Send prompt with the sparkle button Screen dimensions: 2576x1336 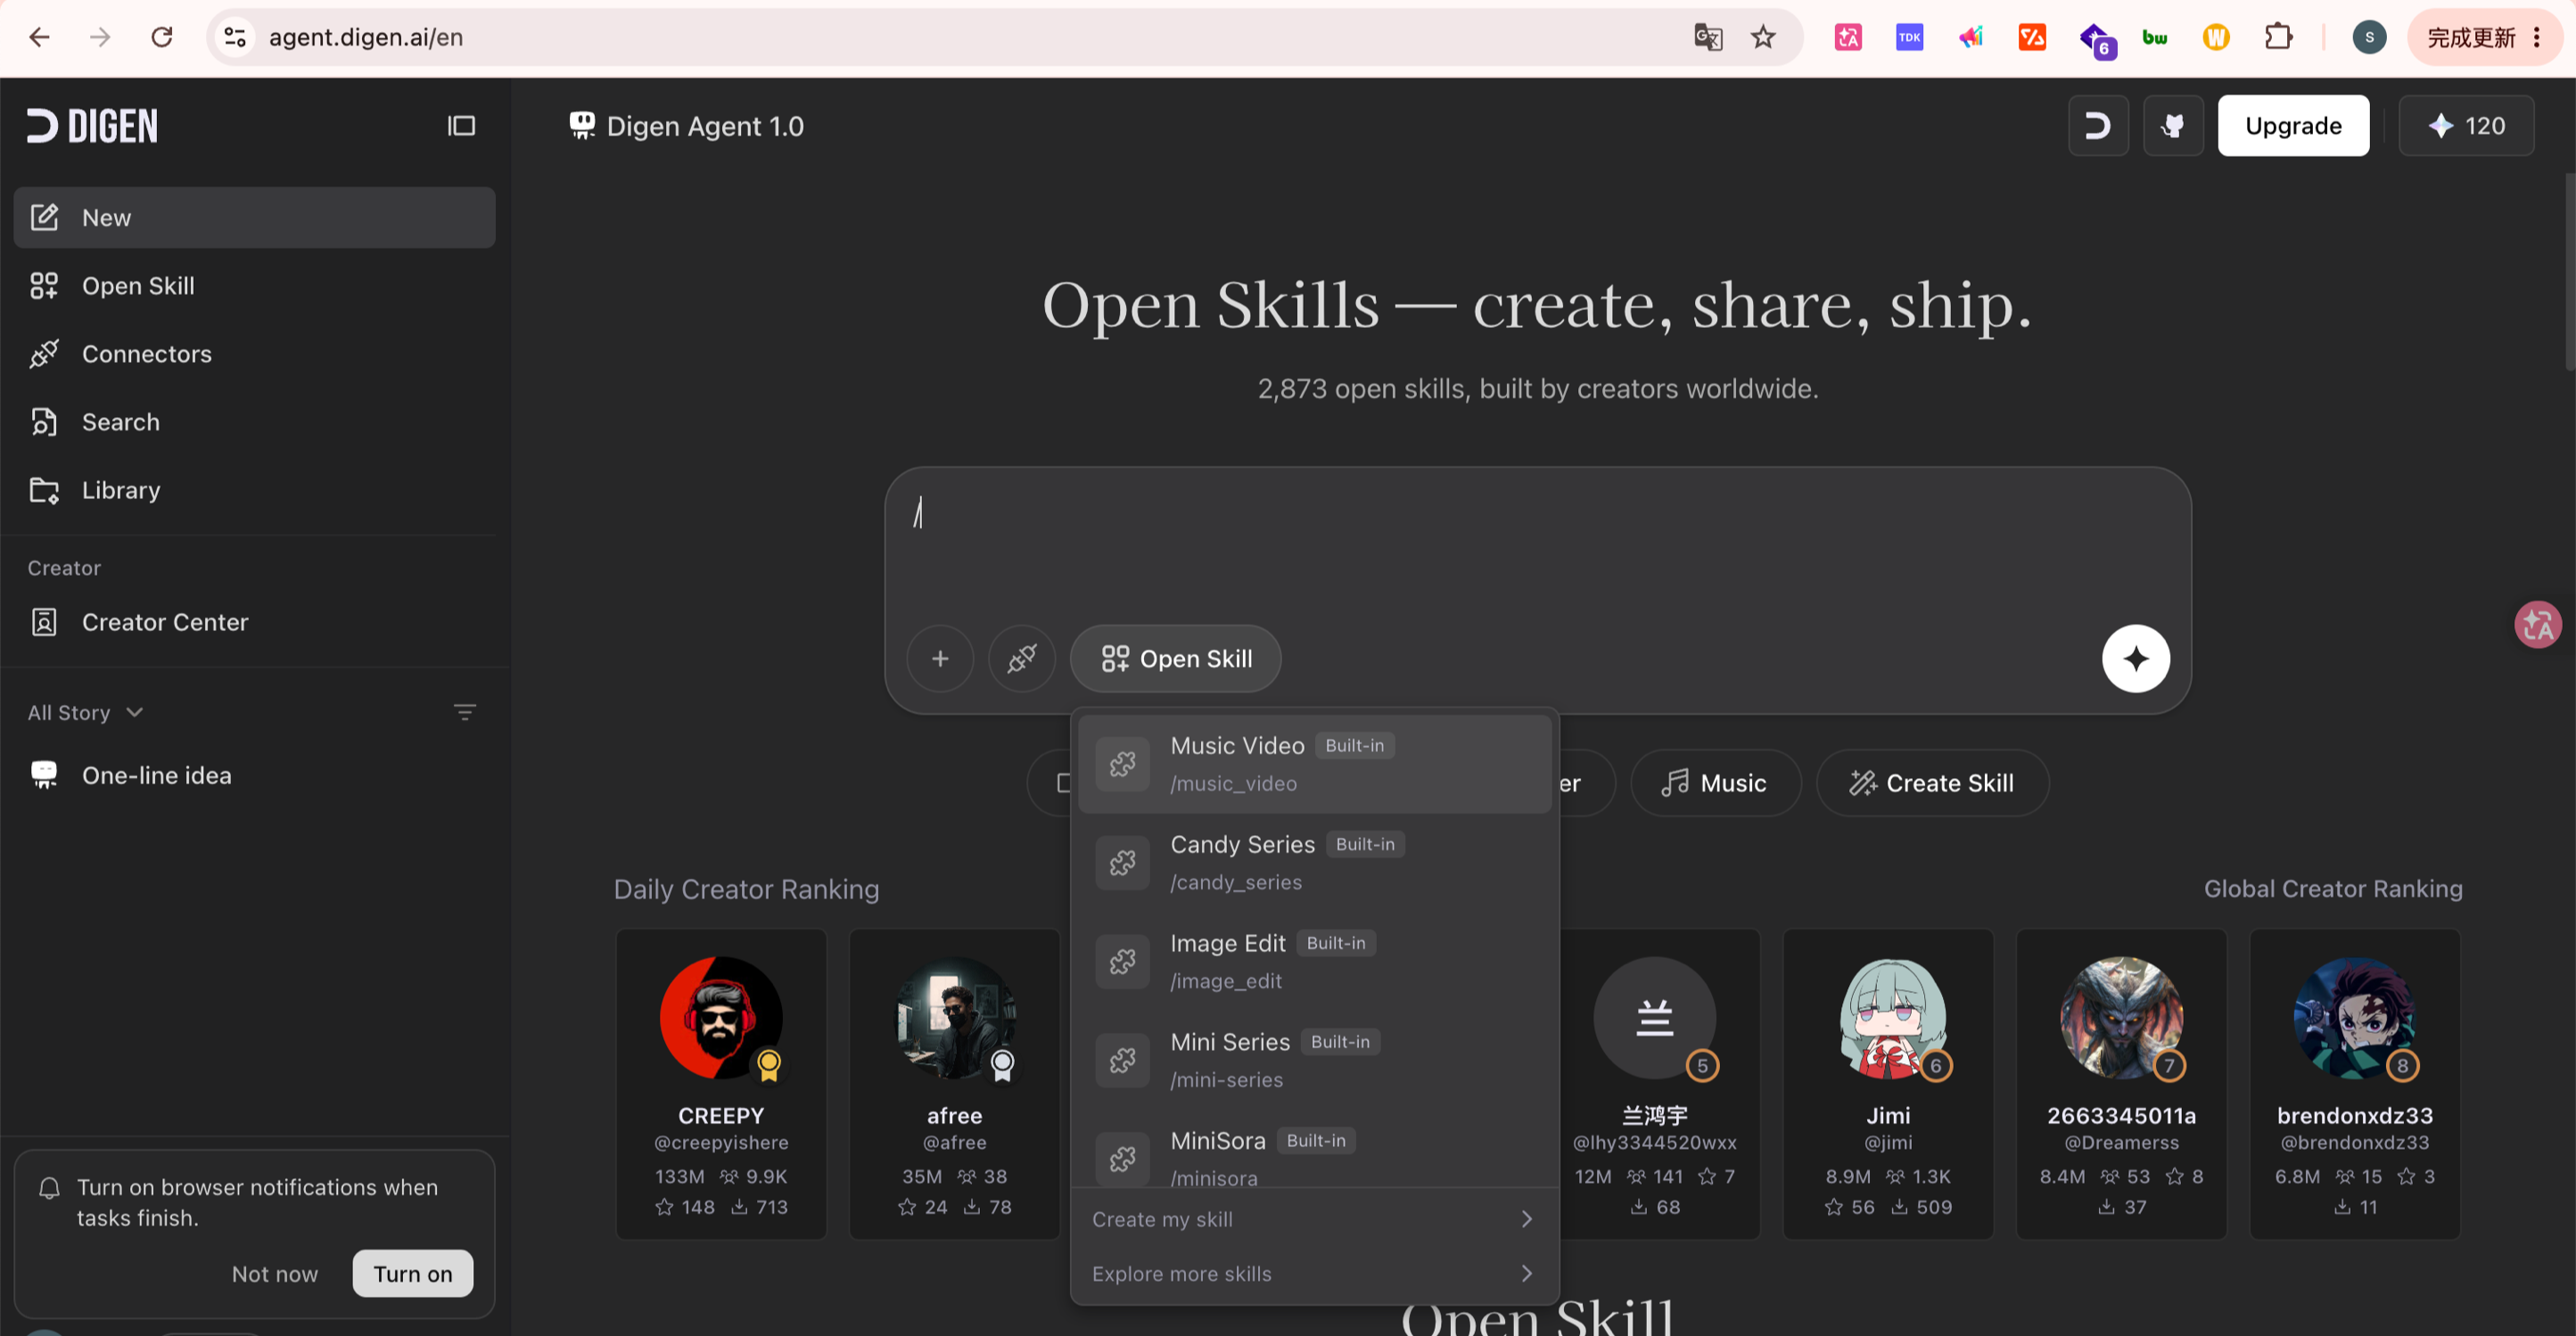(x=2135, y=659)
